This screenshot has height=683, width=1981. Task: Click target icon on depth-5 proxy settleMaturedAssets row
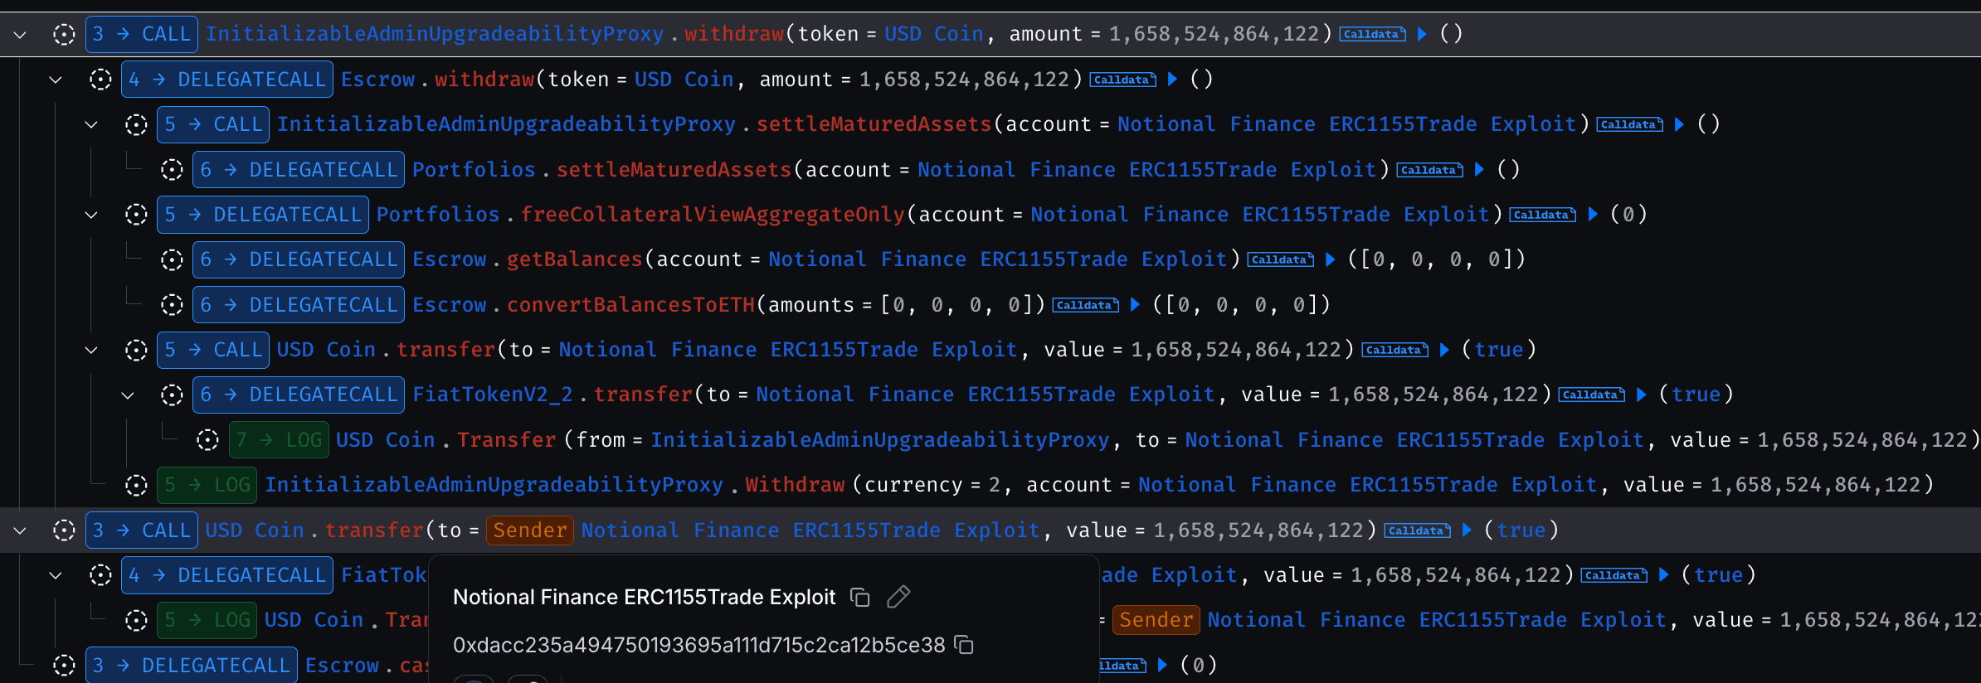pos(136,124)
